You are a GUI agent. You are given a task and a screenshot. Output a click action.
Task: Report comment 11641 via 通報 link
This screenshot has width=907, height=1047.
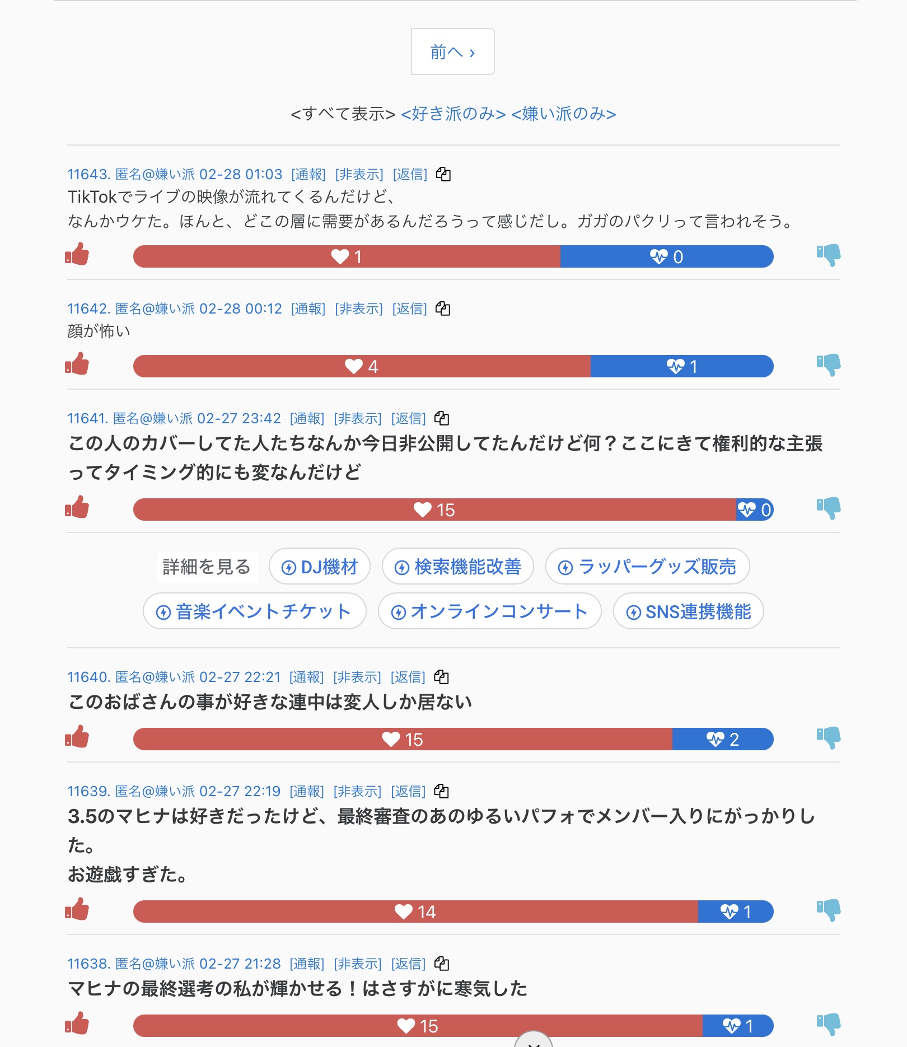pos(307,418)
